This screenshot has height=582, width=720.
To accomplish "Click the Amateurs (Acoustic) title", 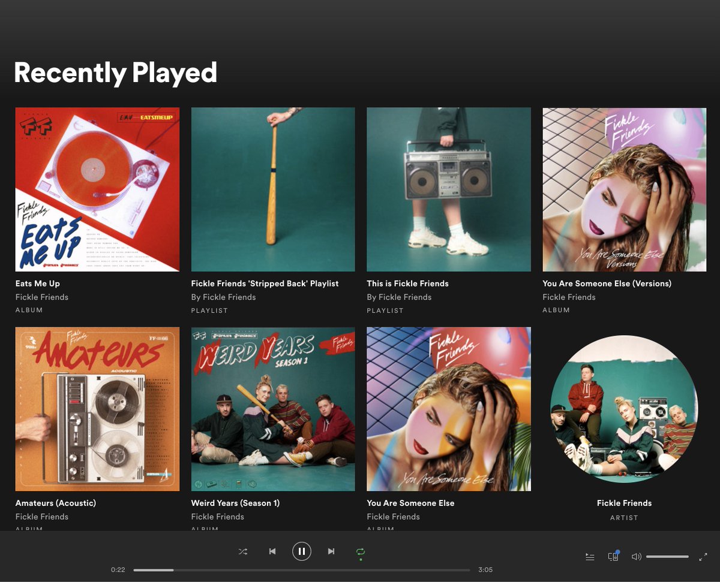I will tap(56, 503).
